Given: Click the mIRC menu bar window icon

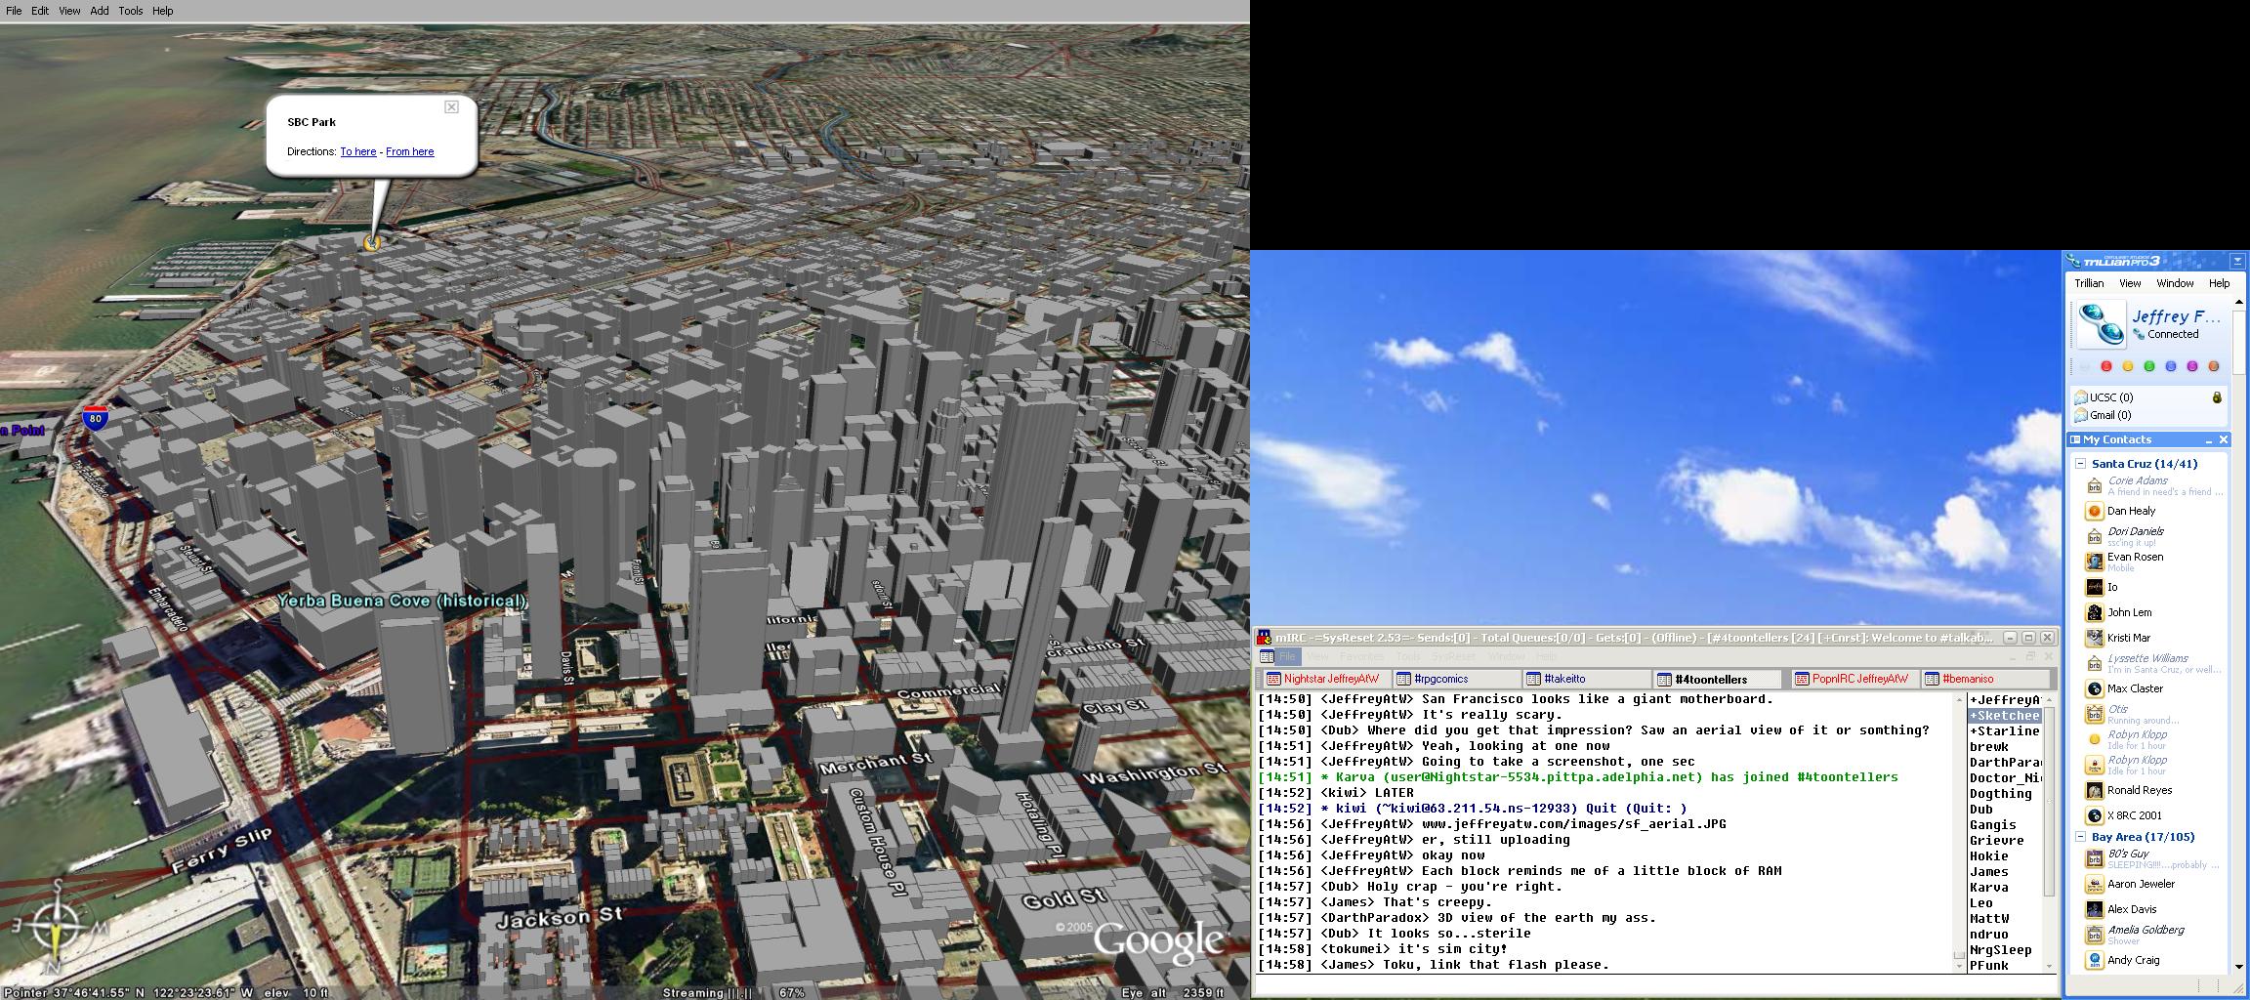Looking at the screenshot, I should 1267,656.
